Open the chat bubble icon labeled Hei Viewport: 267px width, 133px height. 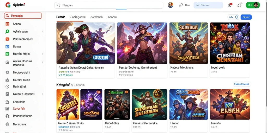(181, 5)
